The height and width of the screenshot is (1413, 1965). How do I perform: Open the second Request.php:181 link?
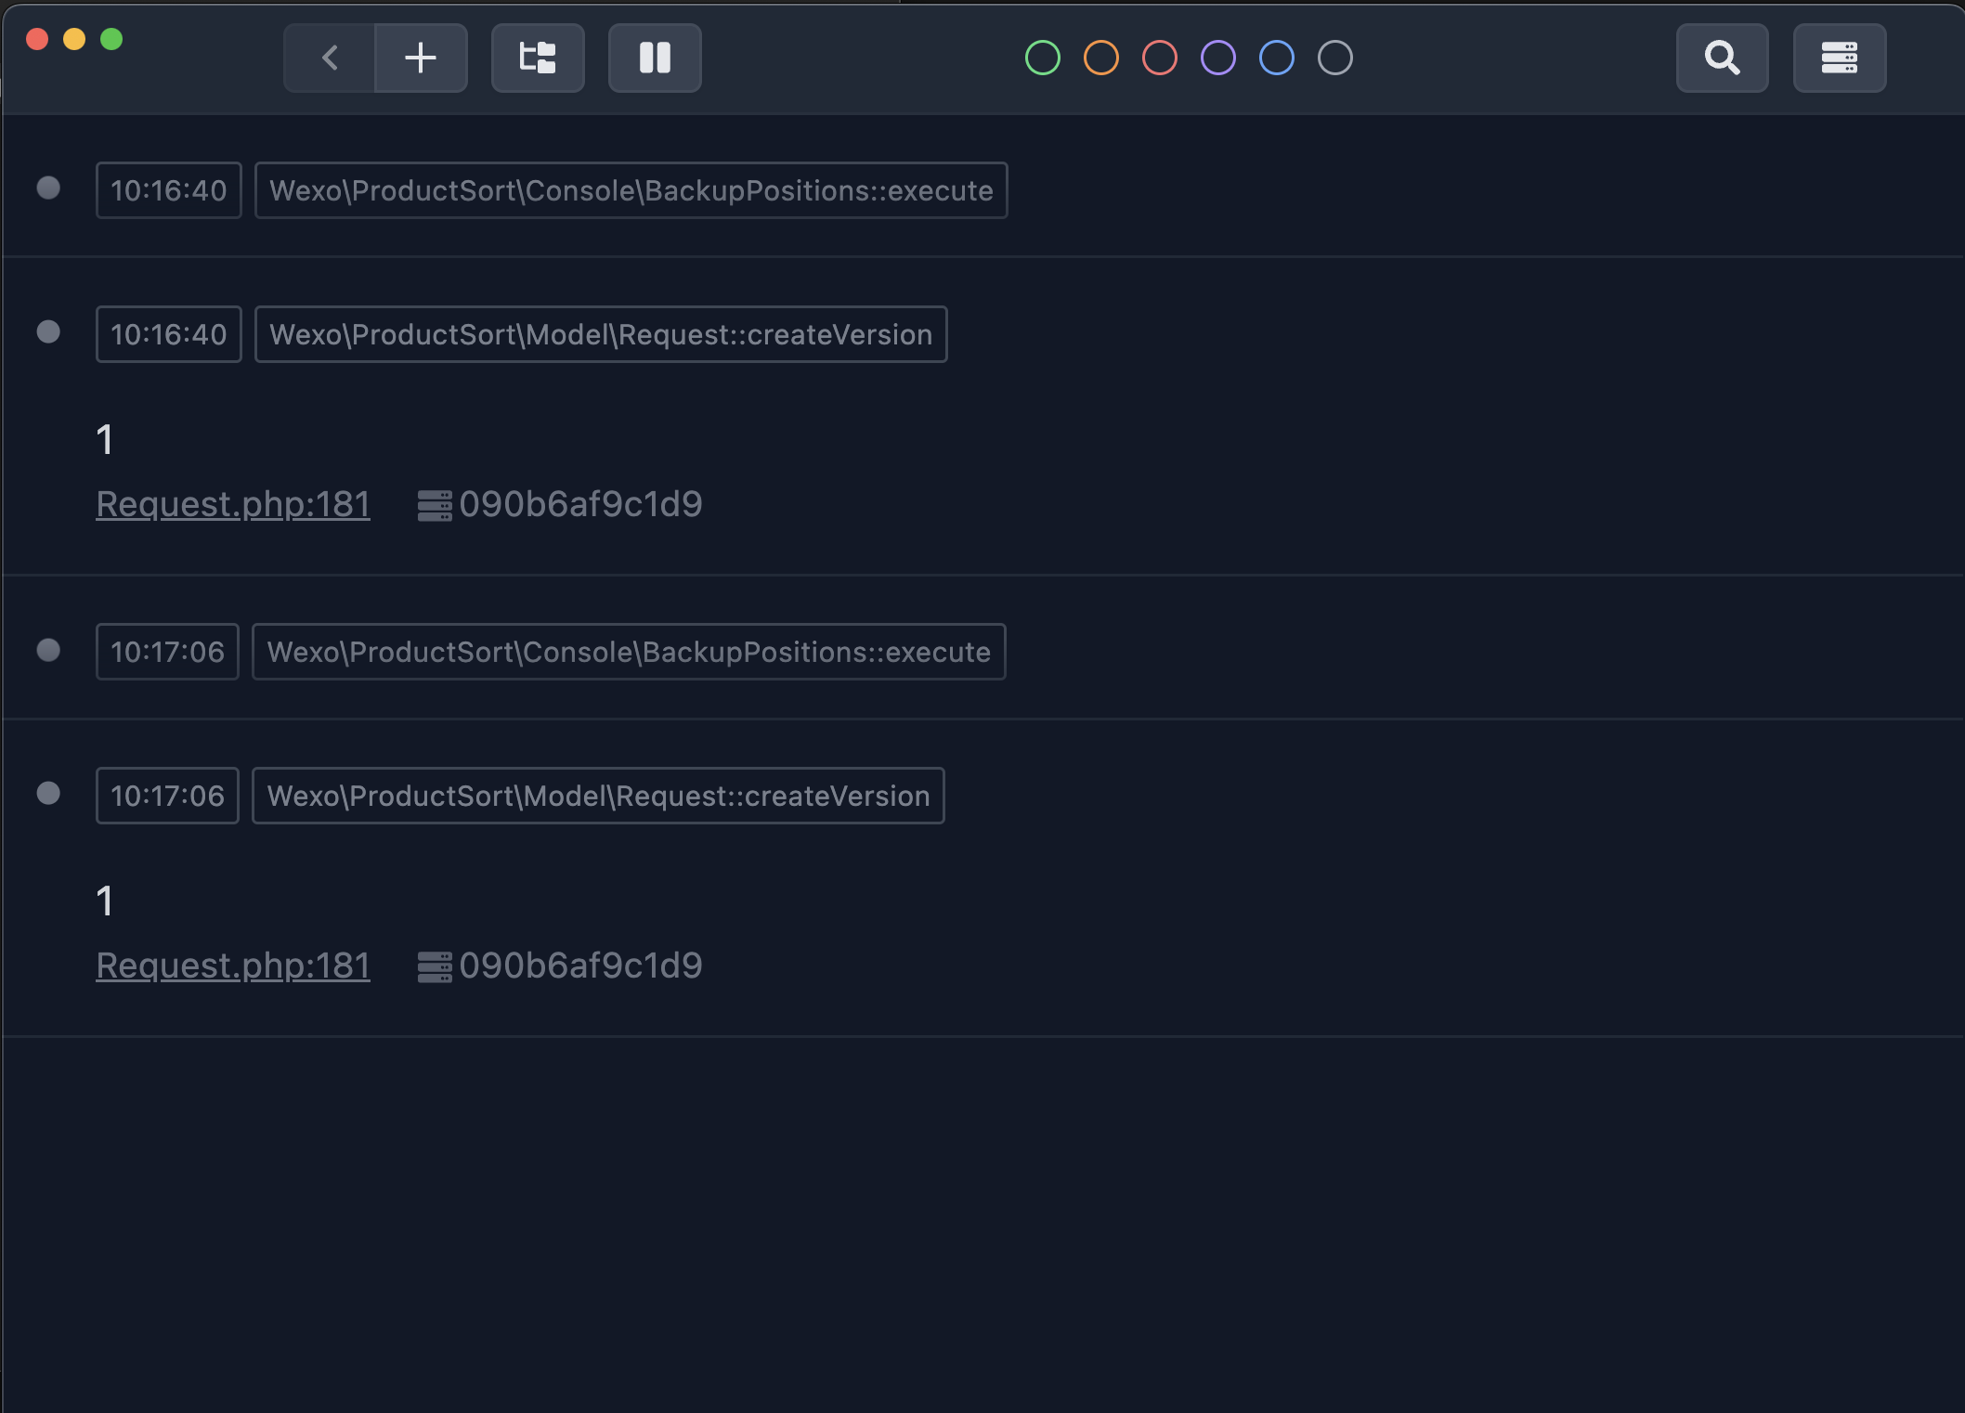pyautogui.click(x=233, y=965)
